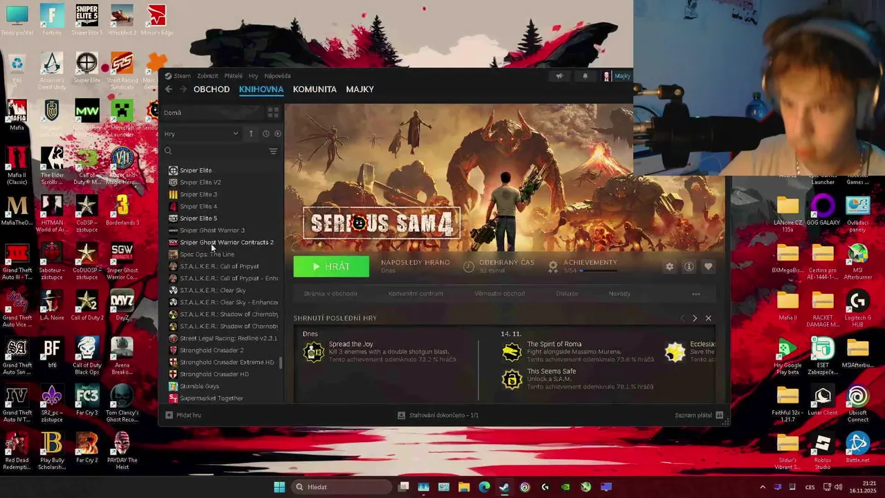Click the Achievementy progress bar
Image resolution: width=885 pixels, height=498 pixels.
599,270
